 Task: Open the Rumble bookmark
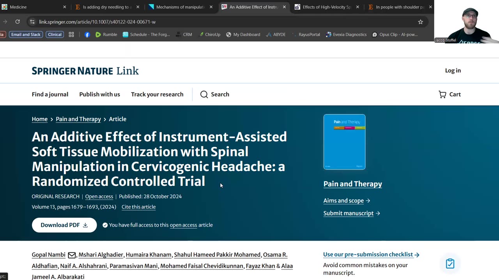[x=106, y=35]
